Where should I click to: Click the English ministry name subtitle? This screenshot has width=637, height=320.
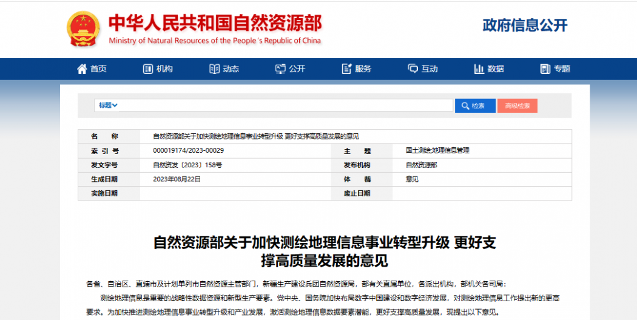[215, 41]
